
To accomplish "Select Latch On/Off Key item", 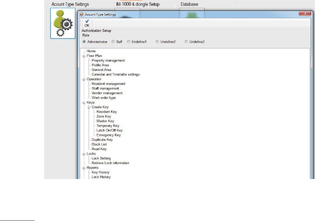I will point(110,130).
